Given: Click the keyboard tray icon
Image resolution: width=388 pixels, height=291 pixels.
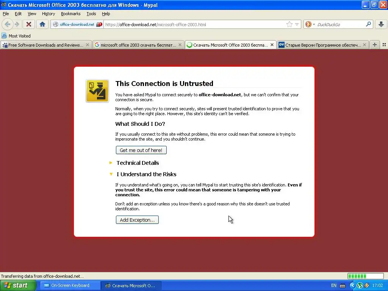Looking at the screenshot, I should pyautogui.click(x=343, y=286).
